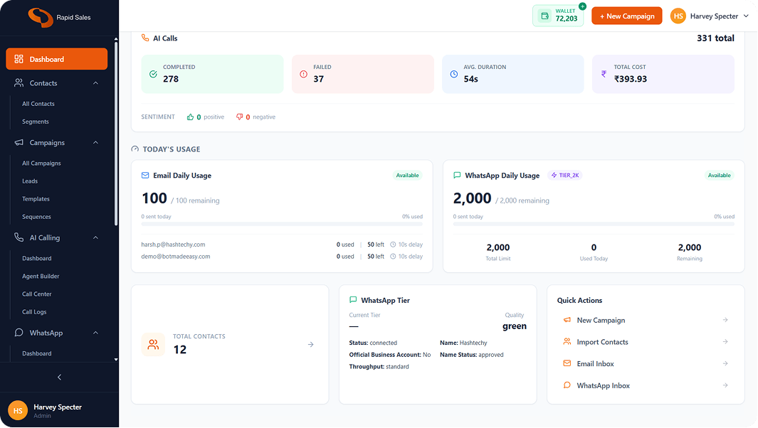
Task: Start a new campaign from header button
Action: click(x=626, y=16)
